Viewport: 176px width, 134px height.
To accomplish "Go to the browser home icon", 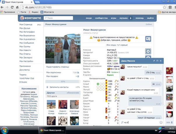I will pyautogui.click(x=17, y=7).
